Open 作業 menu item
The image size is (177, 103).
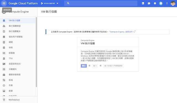[18, 86]
